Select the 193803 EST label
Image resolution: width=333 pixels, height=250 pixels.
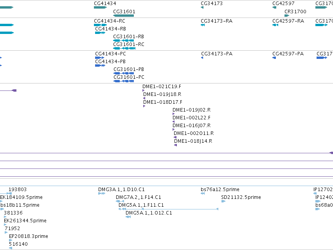[x=18, y=190]
